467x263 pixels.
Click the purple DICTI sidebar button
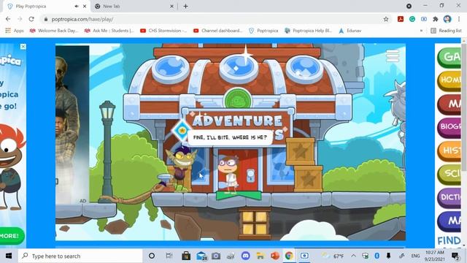[449, 197]
